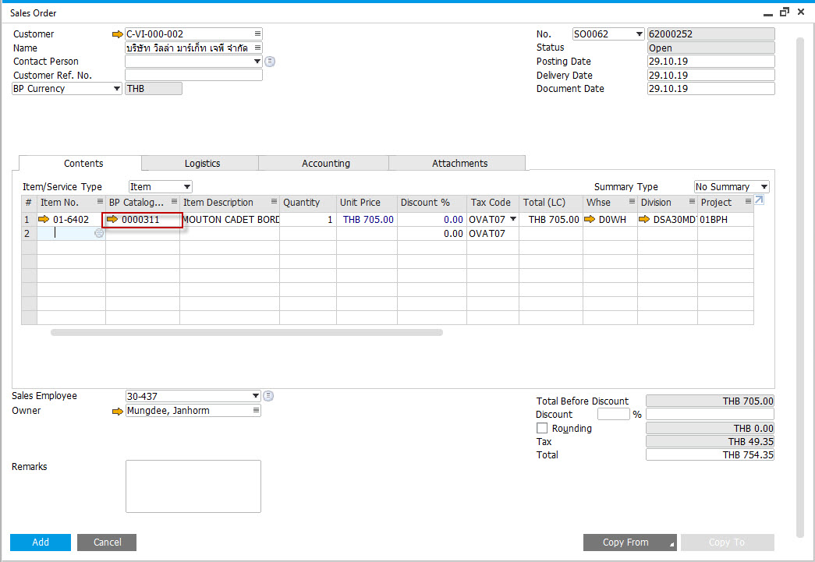Open the Division DSA30MD link arrow
815x562 pixels.
coord(644,219)
